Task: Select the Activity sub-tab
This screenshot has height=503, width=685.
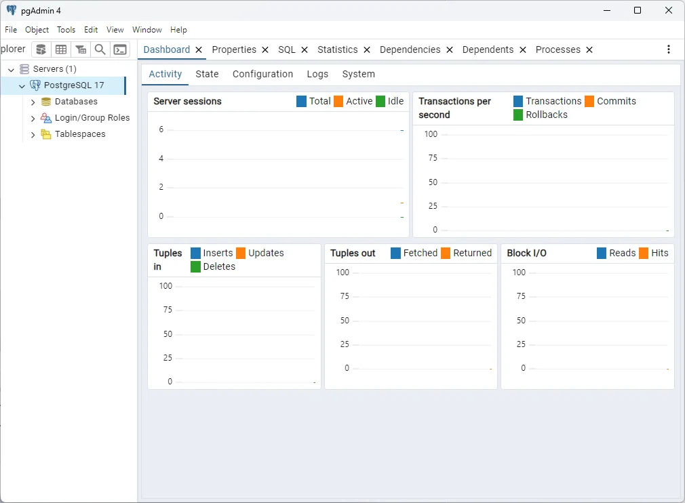Action: pyautogui.click(x=165, y=74)
